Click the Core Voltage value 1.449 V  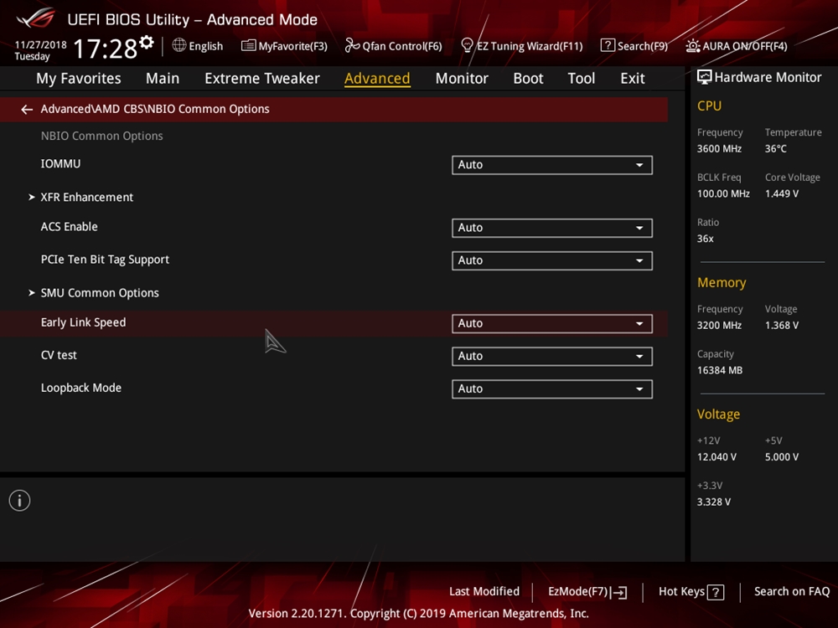tap(782, 194)
